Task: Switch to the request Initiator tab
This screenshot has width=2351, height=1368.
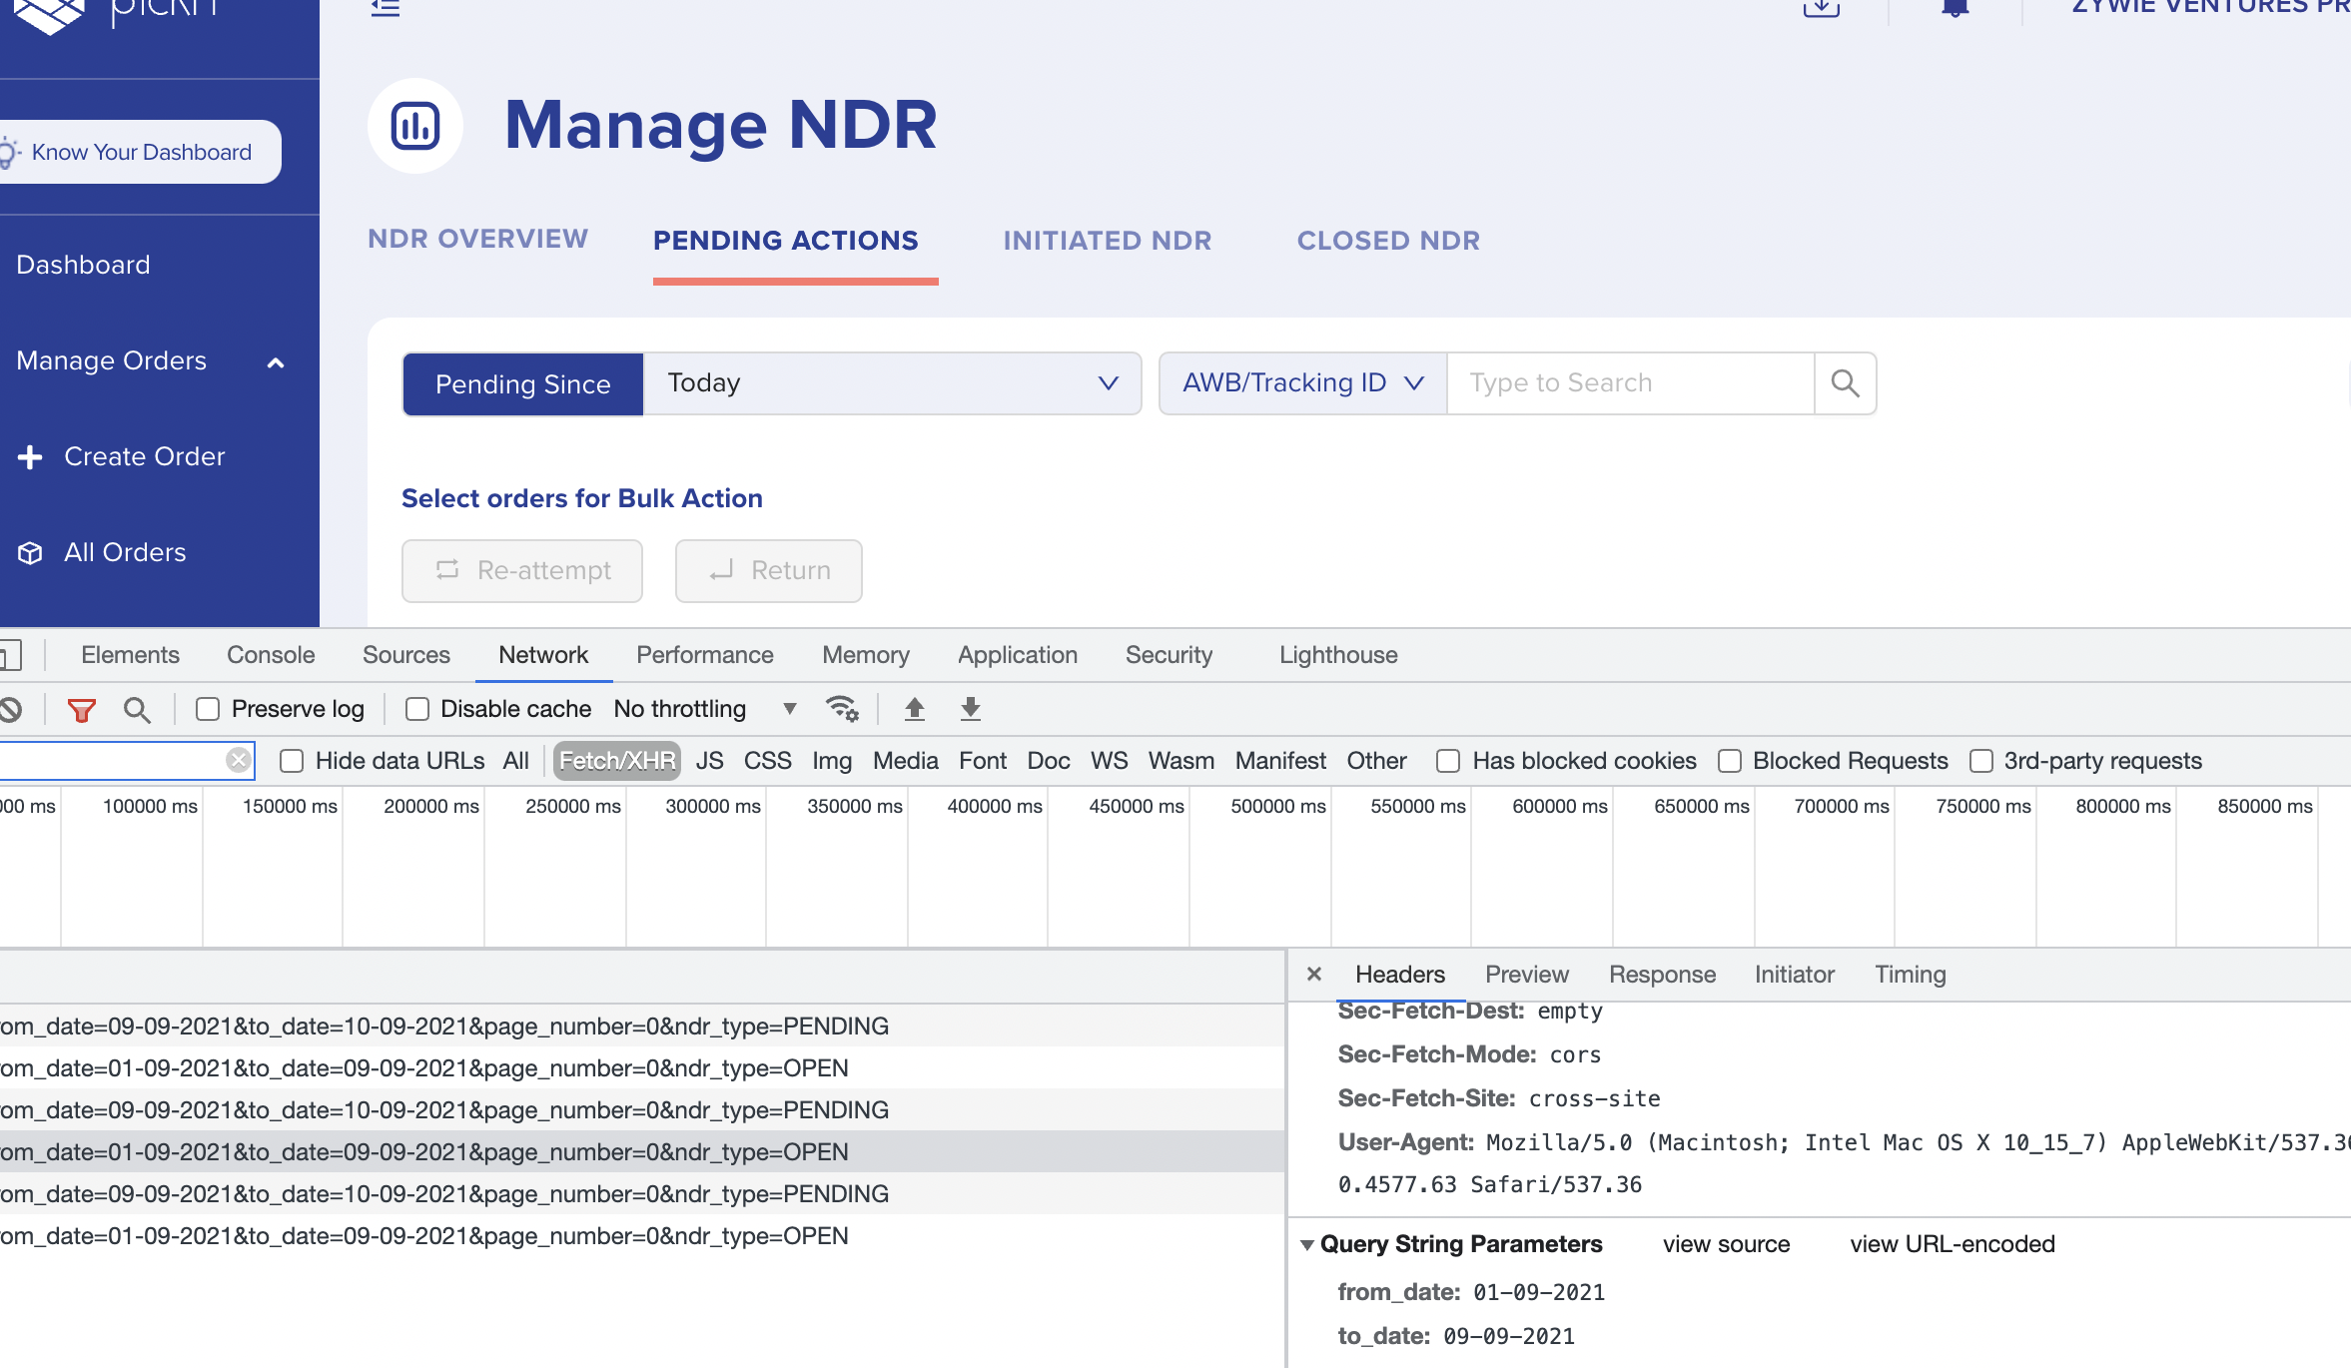Action: [1795, 975]
